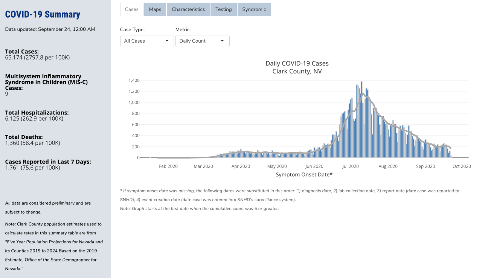Screen dimensions: 482x278
Task: Click the 1,000 y-axis label
Action: click(134, 102)
